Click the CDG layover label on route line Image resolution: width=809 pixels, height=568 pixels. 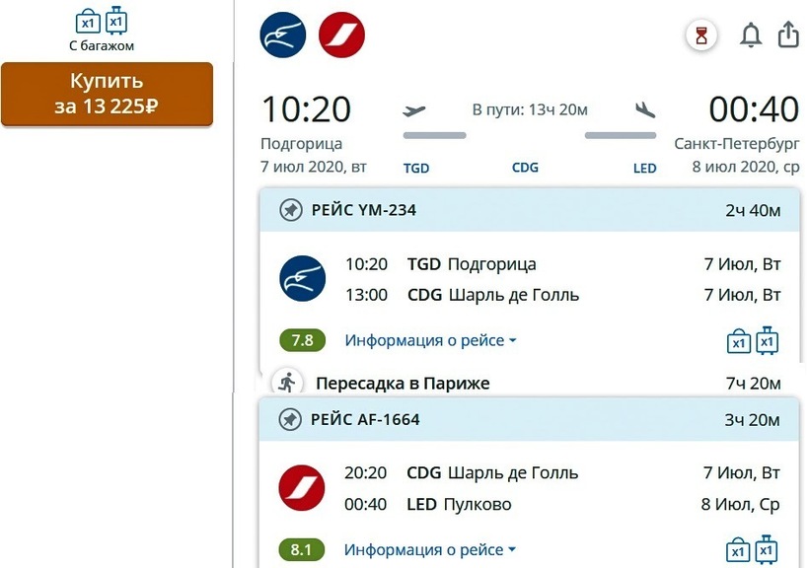pyautogui.click(x=525, y=168)
